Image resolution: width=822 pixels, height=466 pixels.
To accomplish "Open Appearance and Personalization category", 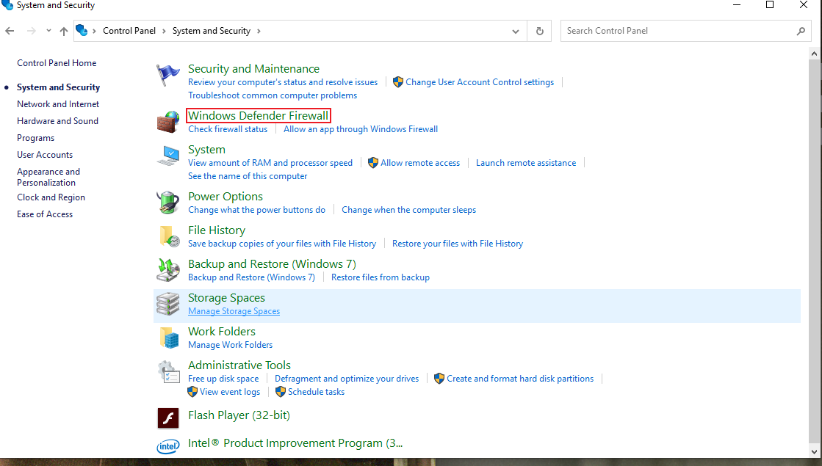I will pyautogui.click(x=48, y=177).
